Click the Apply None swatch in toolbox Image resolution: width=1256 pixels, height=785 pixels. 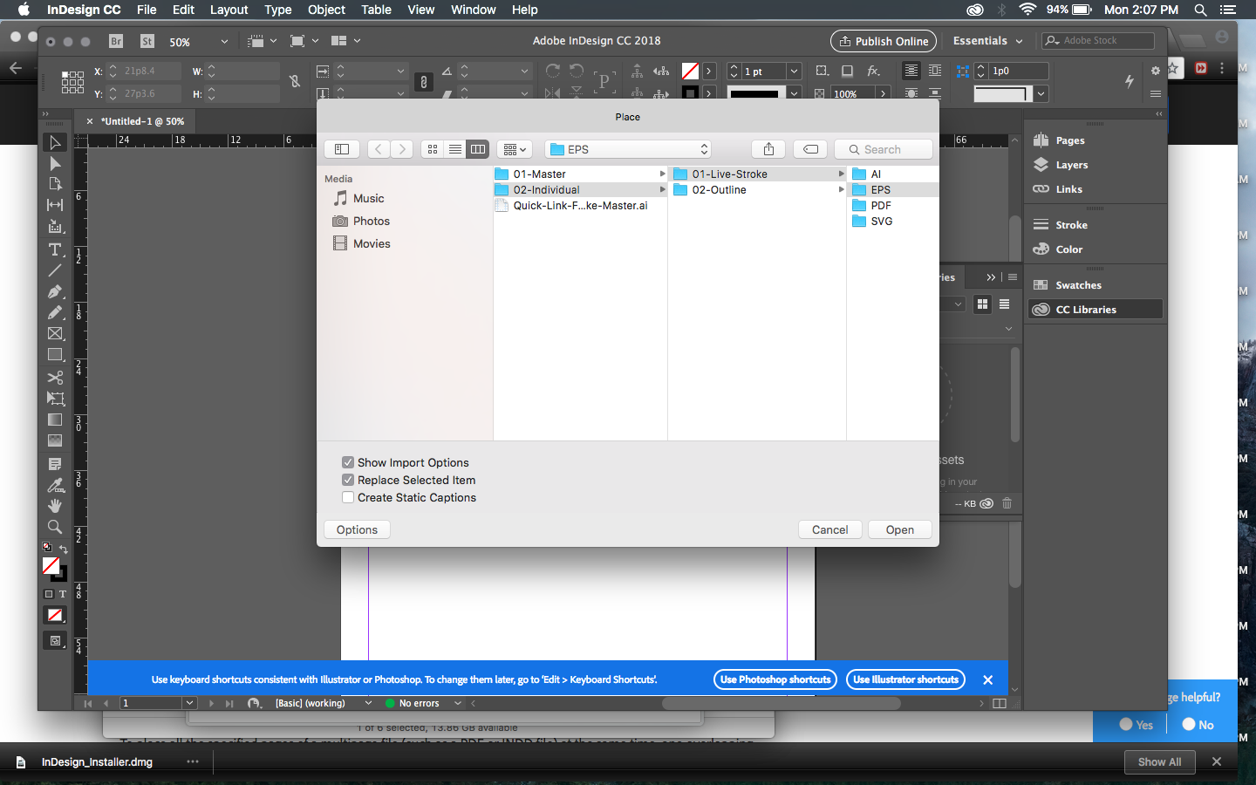tap(55, 615)
